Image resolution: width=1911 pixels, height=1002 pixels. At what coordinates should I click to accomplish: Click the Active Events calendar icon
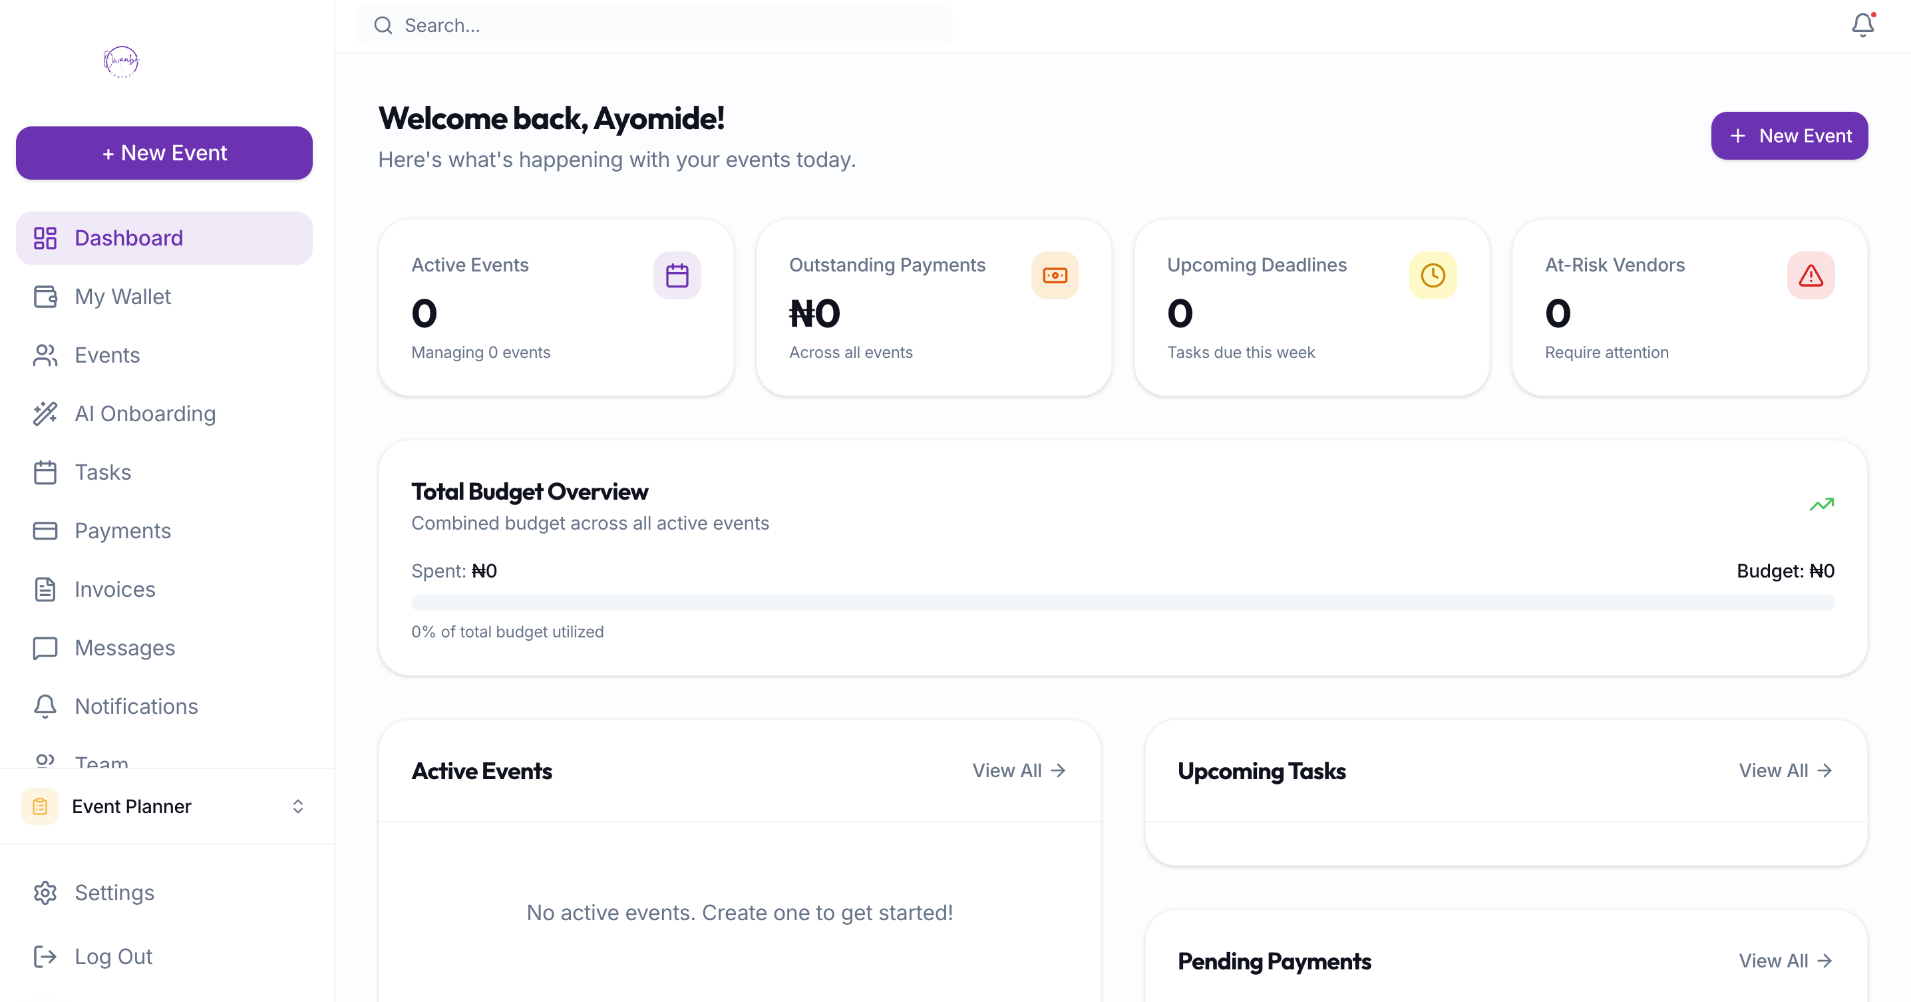click(x=677, y=276)
